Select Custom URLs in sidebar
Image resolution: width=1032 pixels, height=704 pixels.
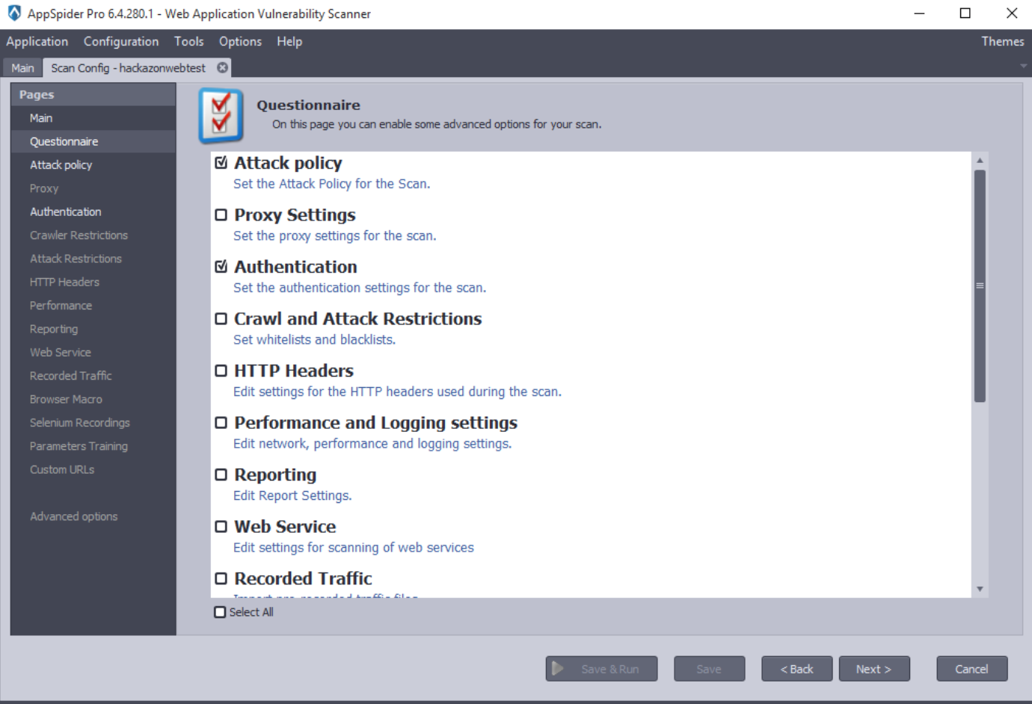pos(93,469)
